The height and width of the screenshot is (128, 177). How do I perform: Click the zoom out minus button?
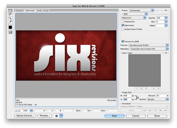[x=16, y=111]
